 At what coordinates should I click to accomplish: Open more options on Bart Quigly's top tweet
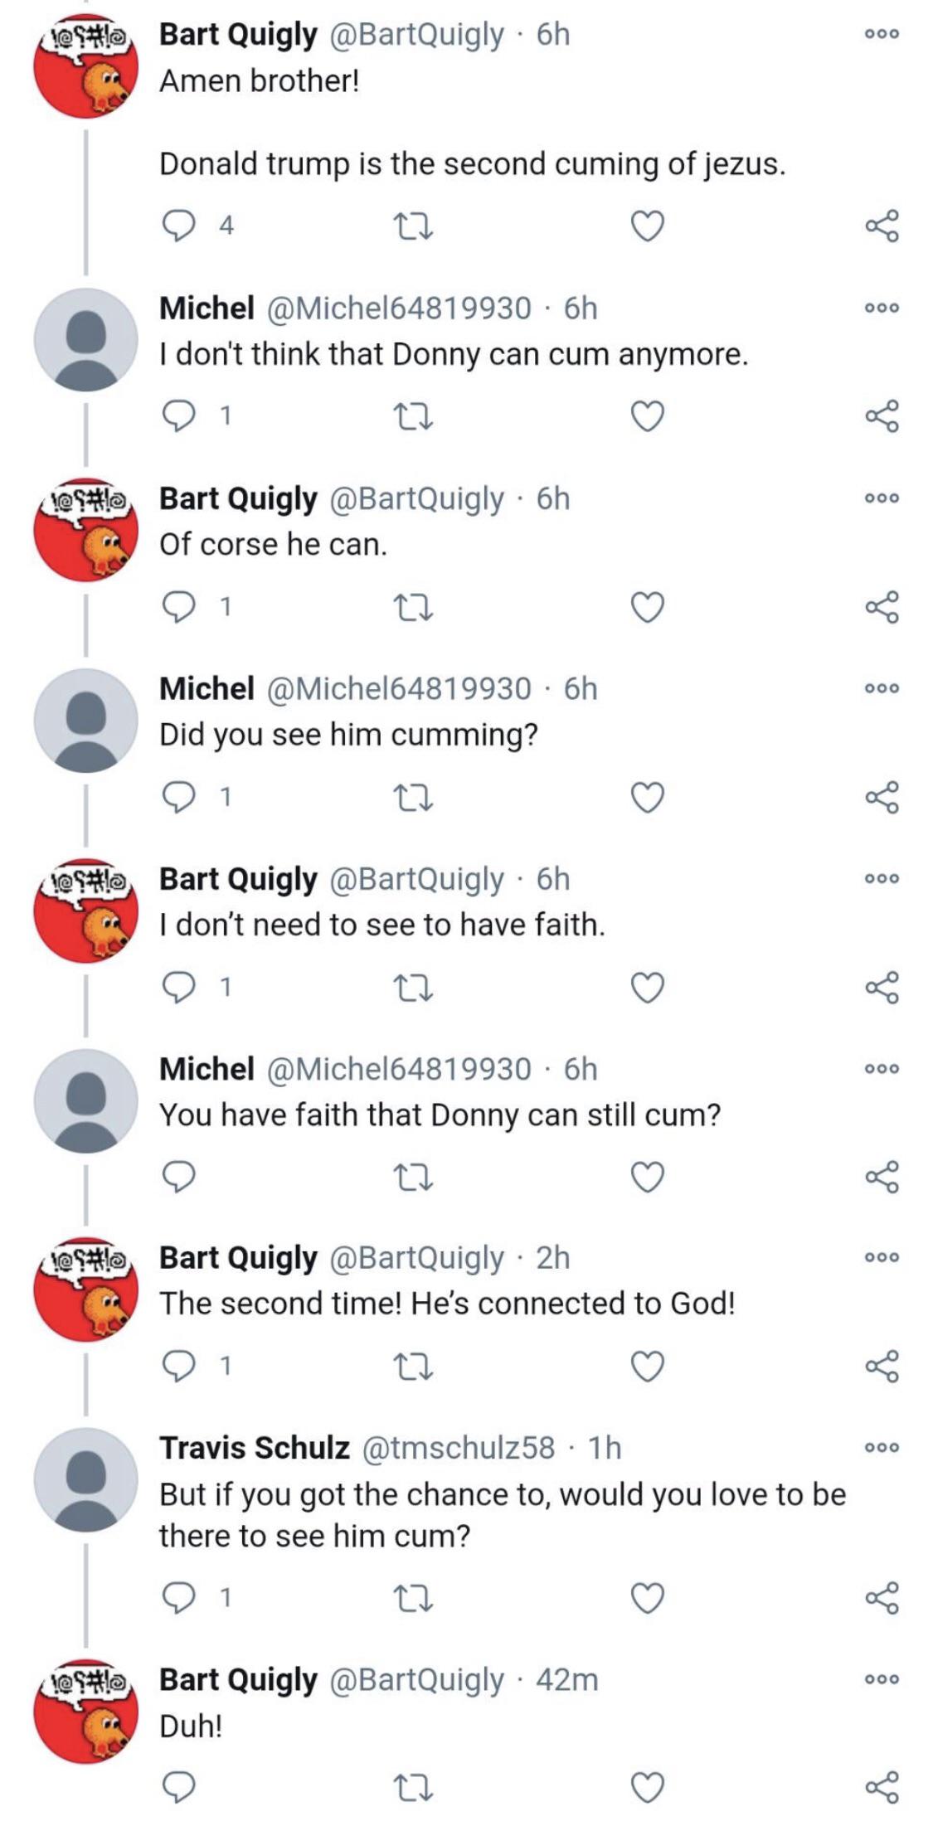tap(883, 33)
